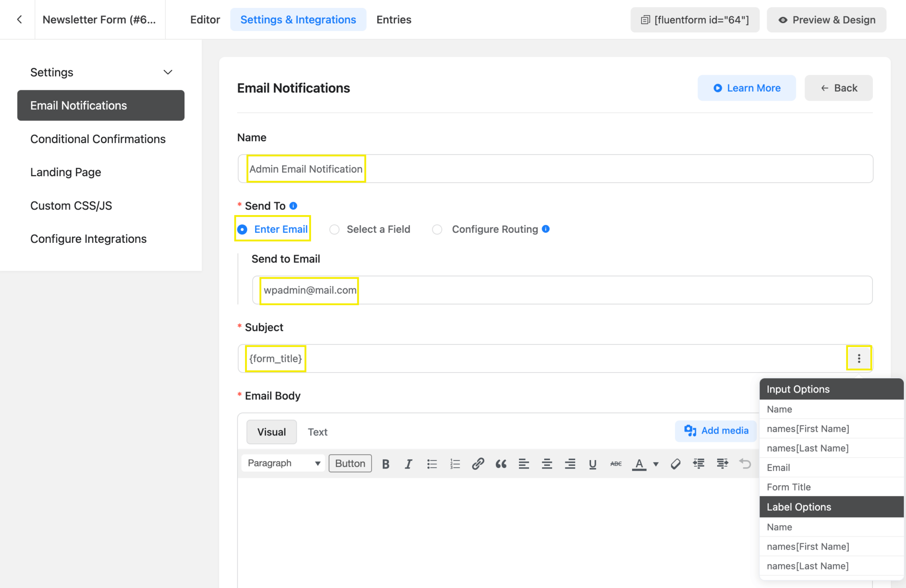This screenshot has width=906, height=588.
Task: Open the Paragraph style dropdown
Action: (x=283, y=463)
